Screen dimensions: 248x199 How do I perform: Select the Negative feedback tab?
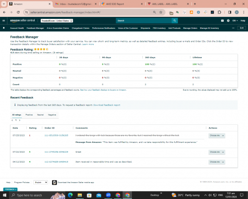coord(52,115)
